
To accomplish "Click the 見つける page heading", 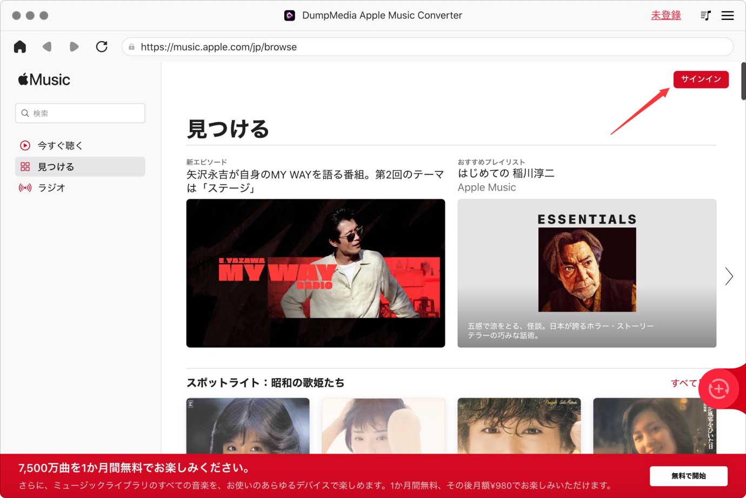I will (228, 129).
